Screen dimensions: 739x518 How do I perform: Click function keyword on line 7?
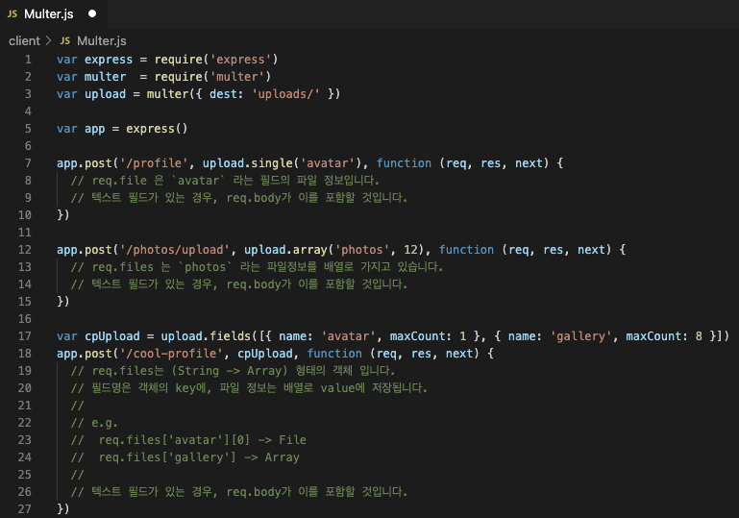(404, 163)
